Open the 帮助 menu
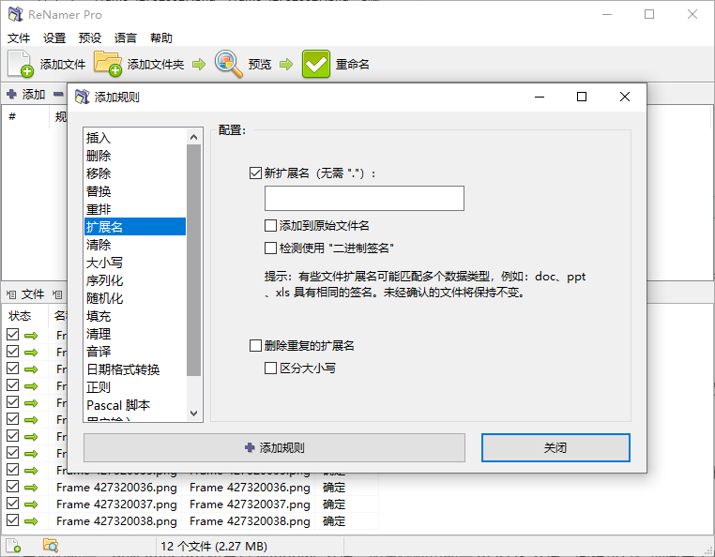This screenshot has height=557, width=715. (161, 38)
